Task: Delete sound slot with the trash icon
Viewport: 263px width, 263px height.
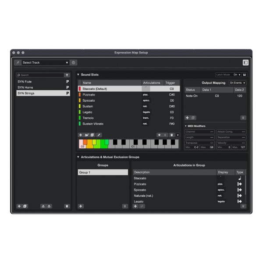Action: tap(172, 135)
